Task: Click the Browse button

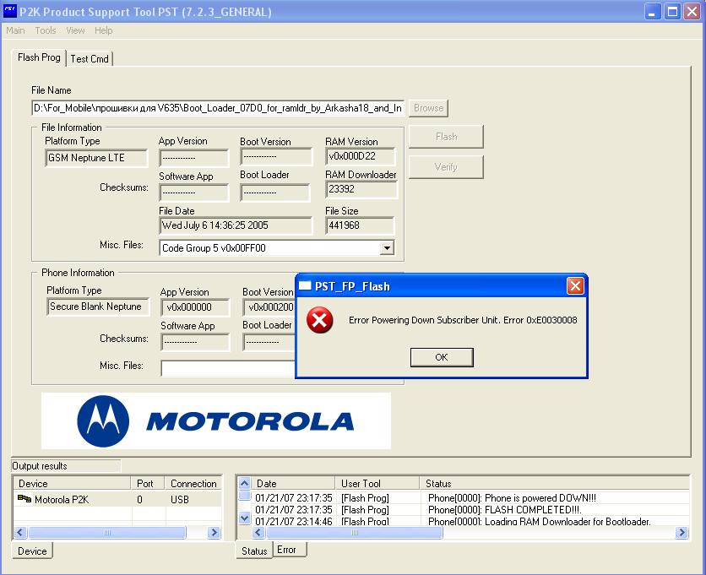Action: pyautogui.click(x=428, y=108)
